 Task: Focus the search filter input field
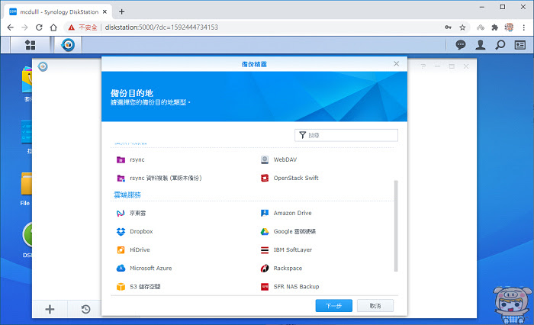[x=346, y=135]
